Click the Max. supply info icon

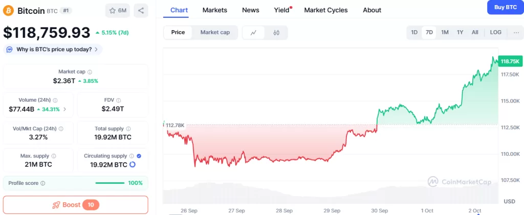[54, 156]
